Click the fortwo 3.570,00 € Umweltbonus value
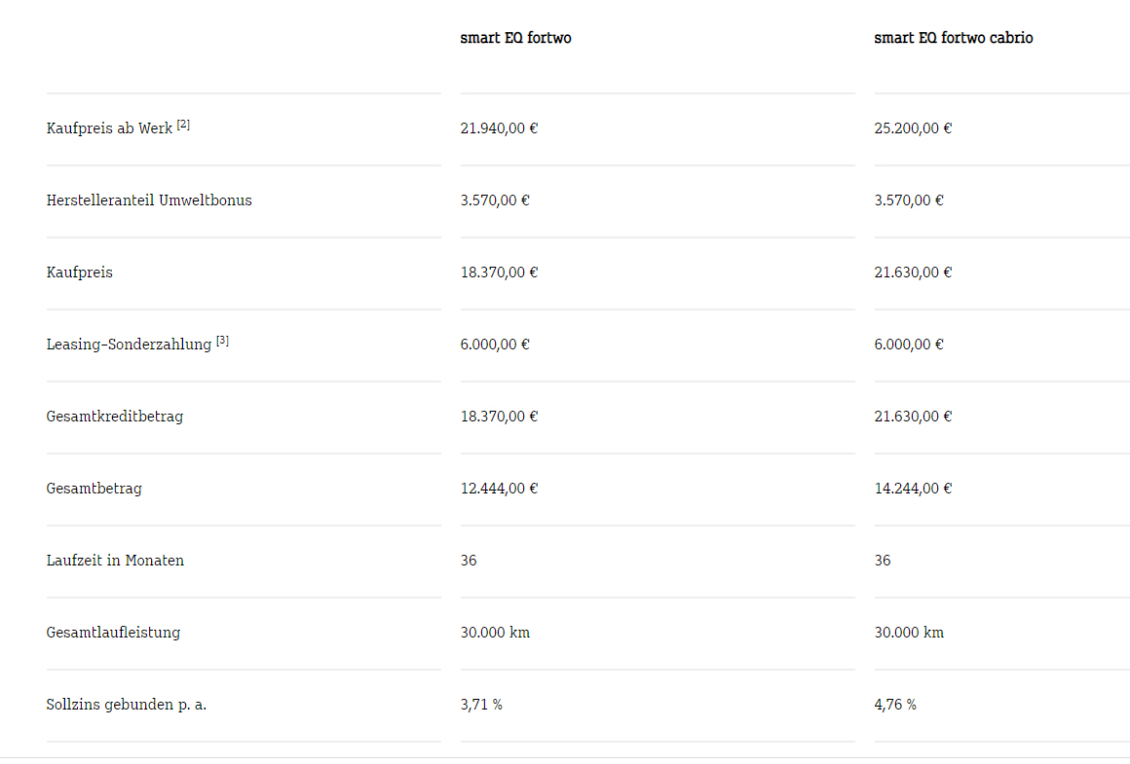 click(x=495, y=200)
